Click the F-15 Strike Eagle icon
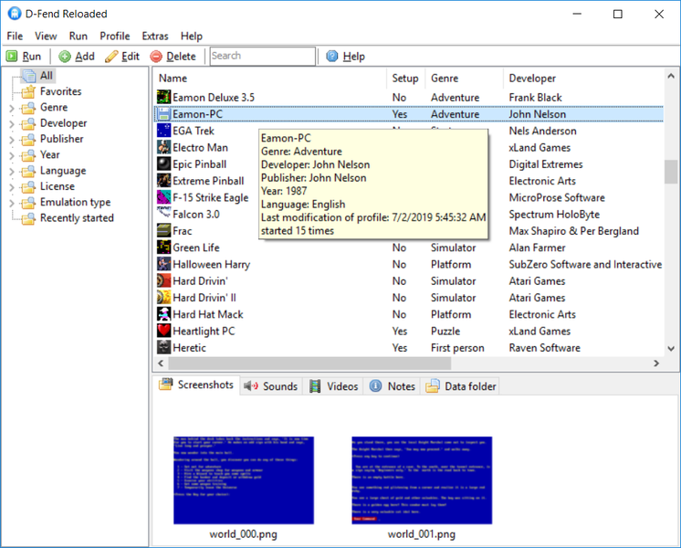Image resolution: width=681 pixels, height=548 pixels. click(x=163, y=197)
